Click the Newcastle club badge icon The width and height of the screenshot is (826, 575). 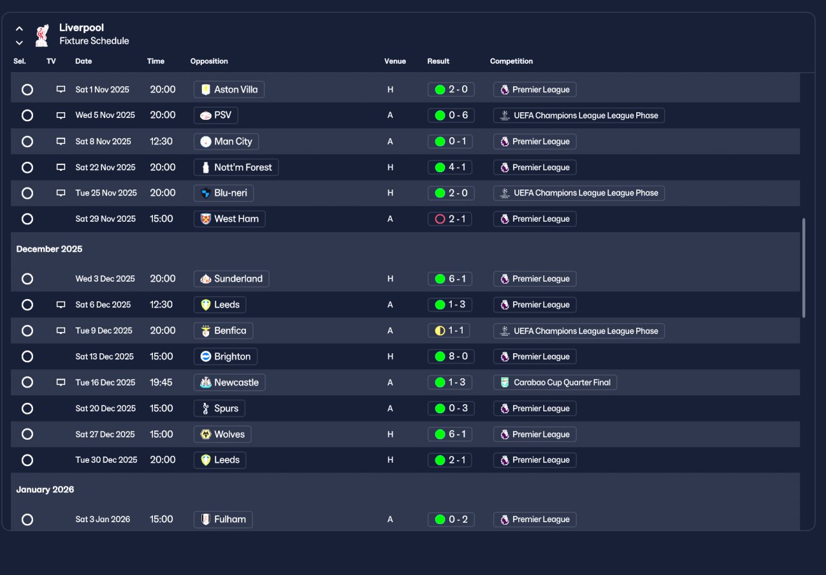[x=206, y=382]
